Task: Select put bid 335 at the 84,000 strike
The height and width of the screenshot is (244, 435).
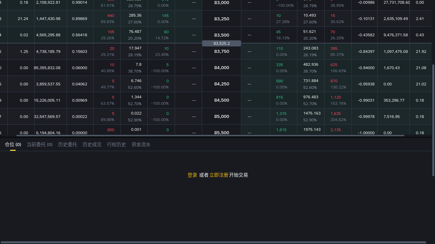Action: point(279,65)
